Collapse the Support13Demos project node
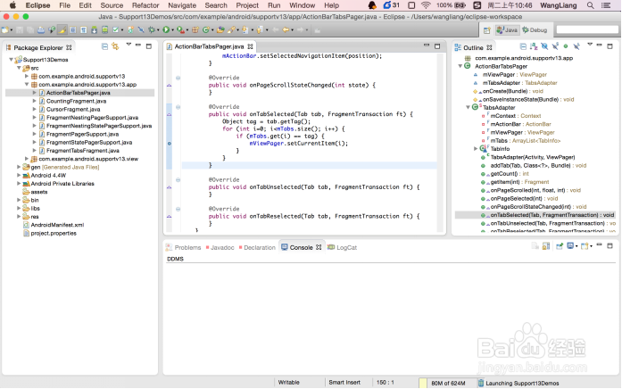 (11, 60)
